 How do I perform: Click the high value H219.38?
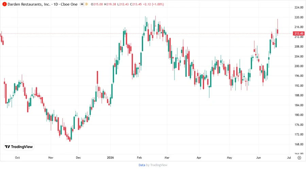110,4
